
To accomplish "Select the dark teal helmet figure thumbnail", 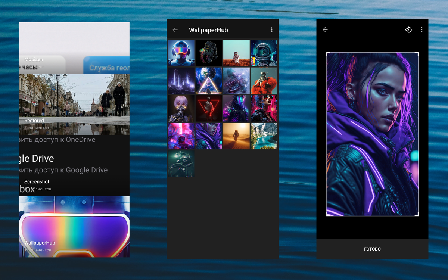I will 181,164.
